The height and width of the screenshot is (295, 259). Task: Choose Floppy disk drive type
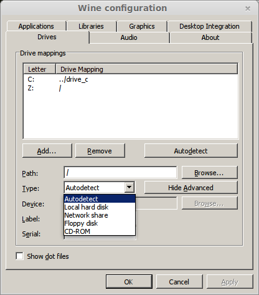[100, 223]
